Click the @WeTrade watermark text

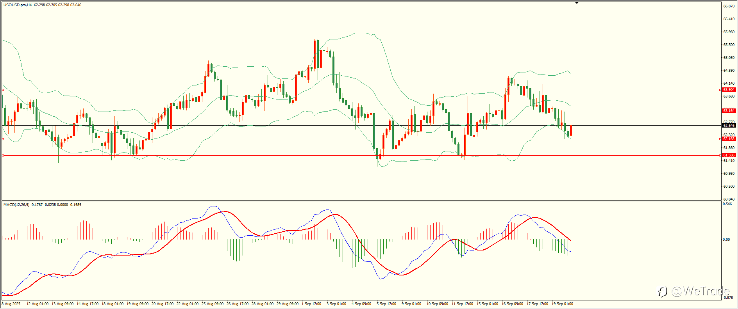click(x=700, y=291)
